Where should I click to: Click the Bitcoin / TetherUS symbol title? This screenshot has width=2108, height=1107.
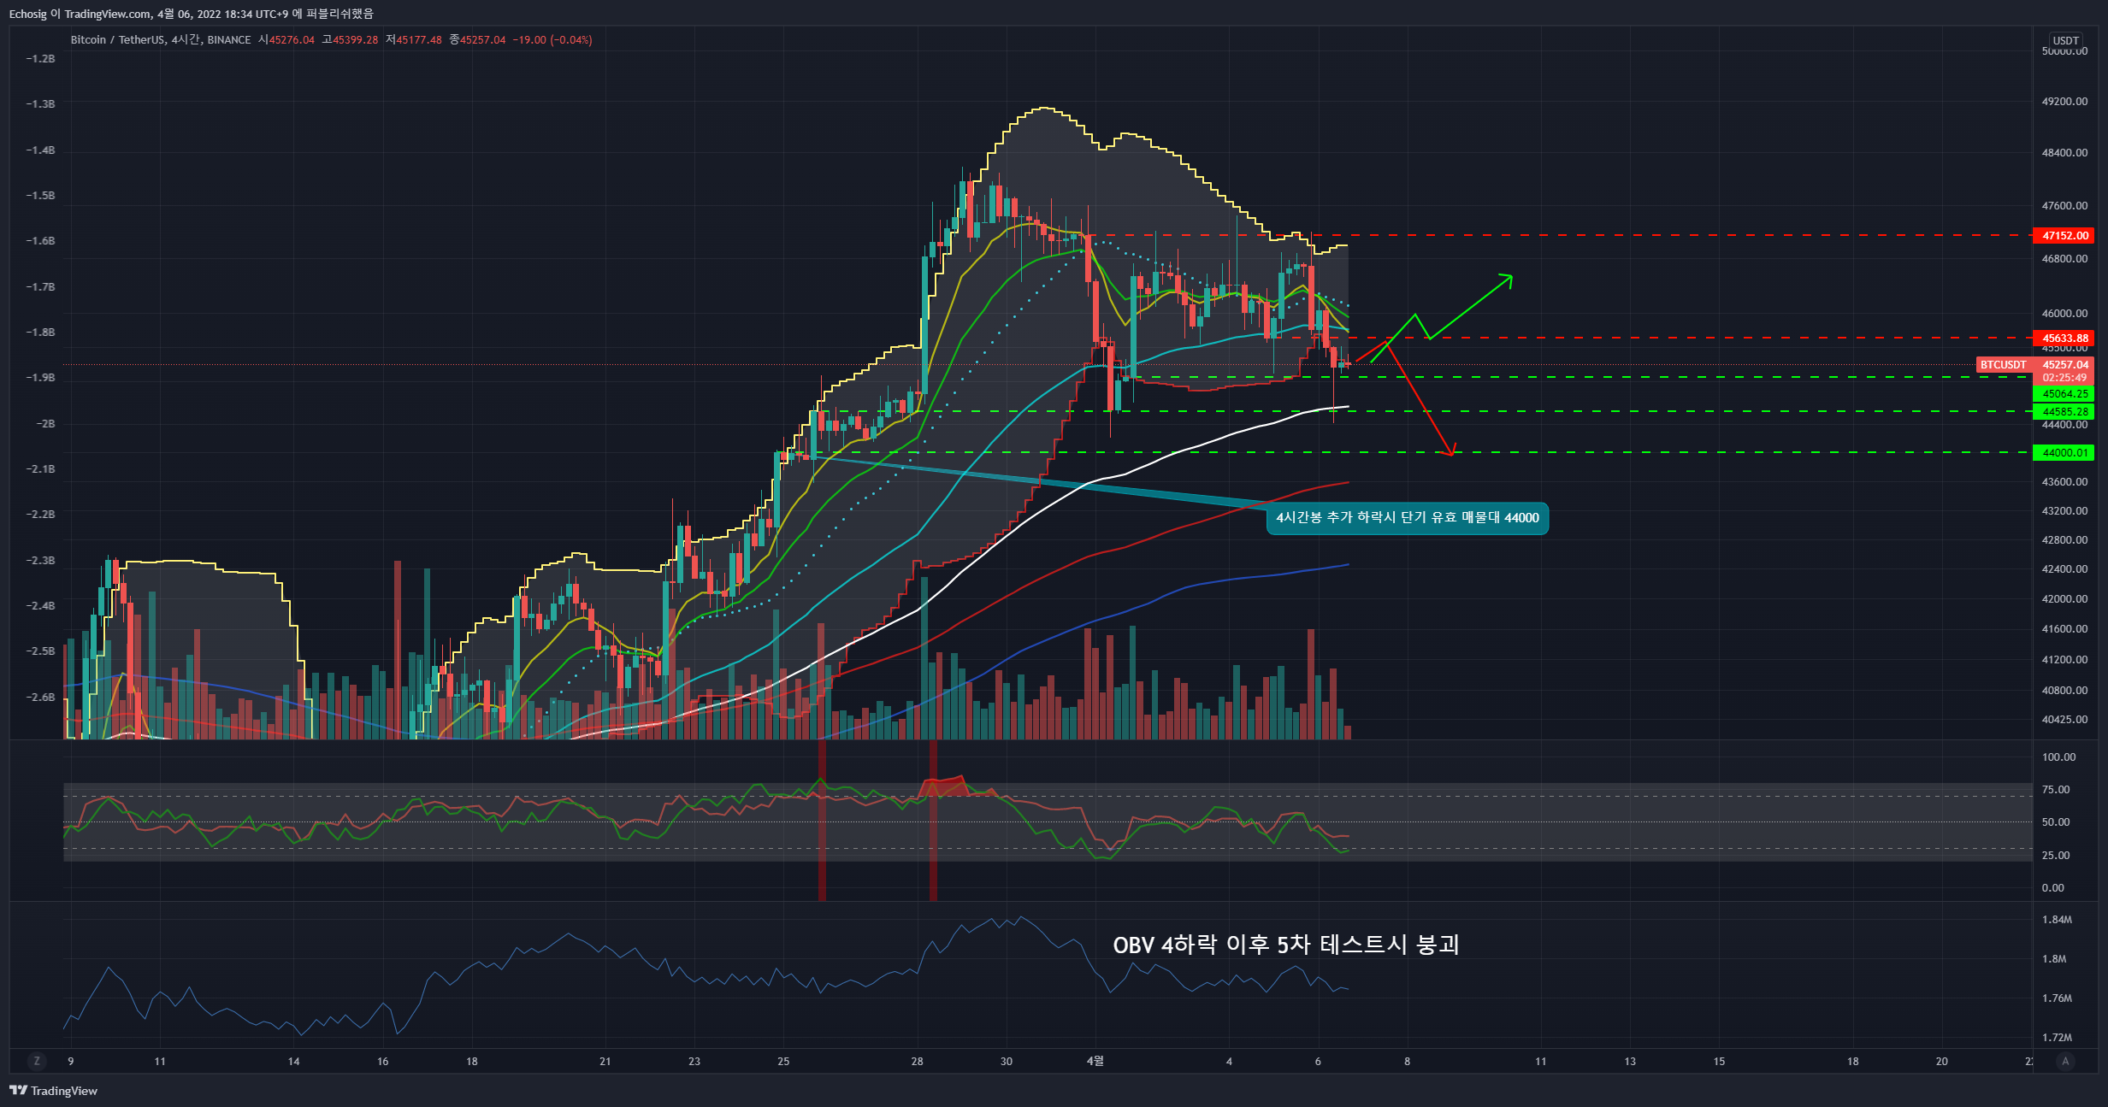tap(118, 40)
